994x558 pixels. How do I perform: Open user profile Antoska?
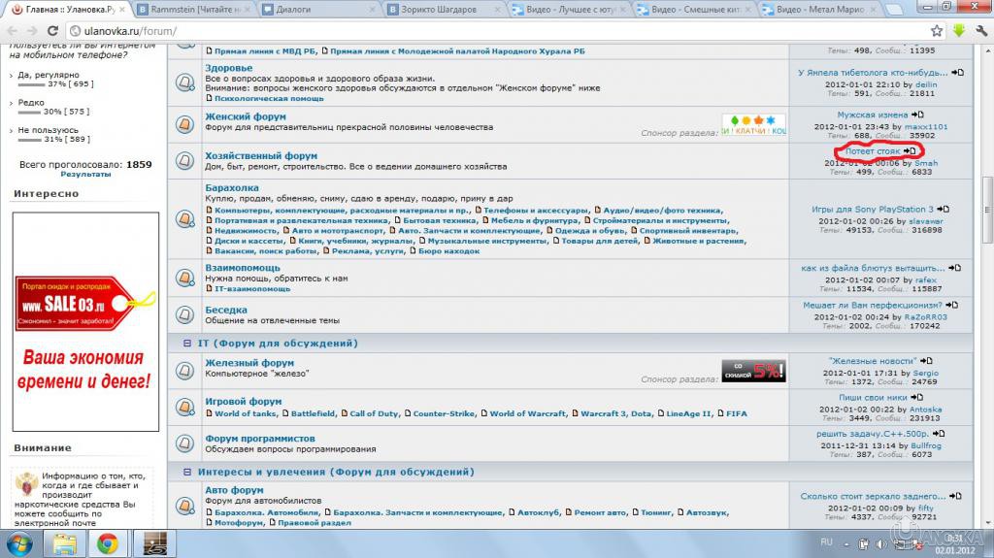click(925, 410)
